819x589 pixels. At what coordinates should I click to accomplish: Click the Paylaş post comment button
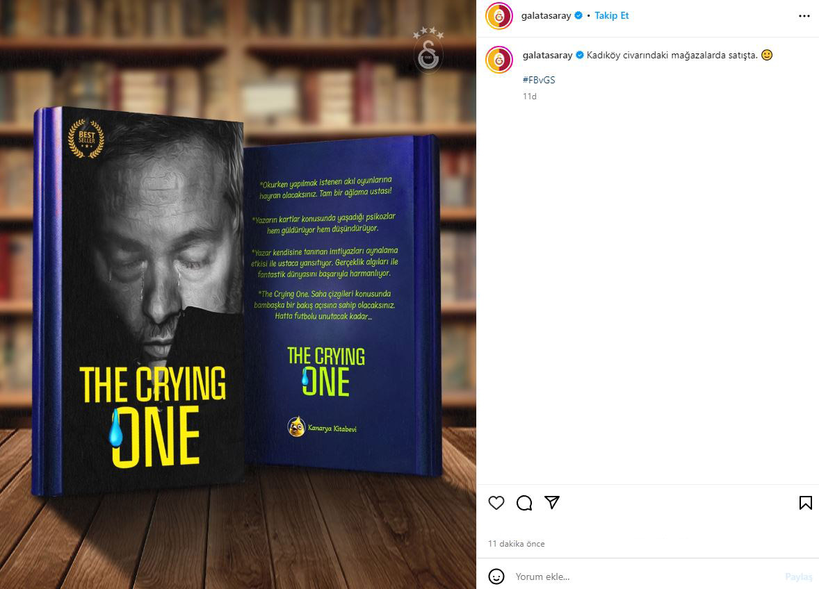[799, 576]
